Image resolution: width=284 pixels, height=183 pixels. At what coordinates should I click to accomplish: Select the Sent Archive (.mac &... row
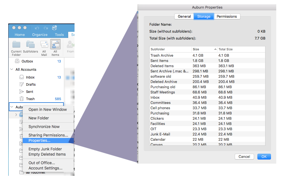coord(207,71)
